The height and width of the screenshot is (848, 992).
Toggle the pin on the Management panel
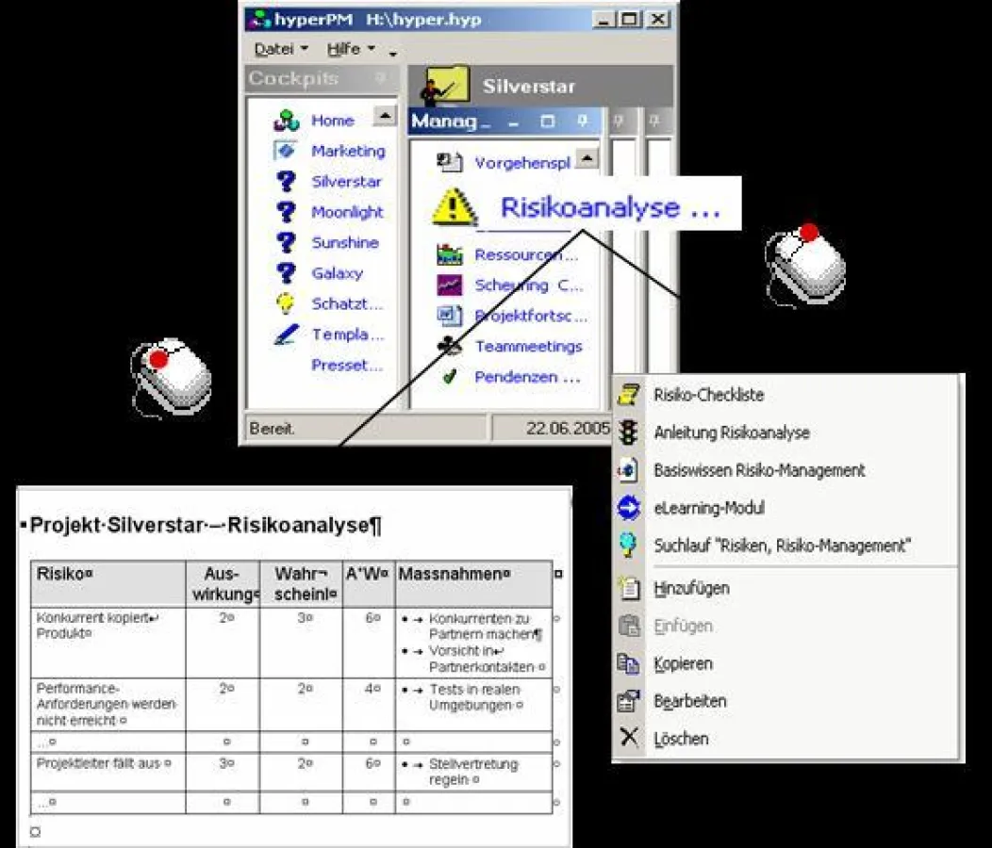tap(584, 122)
